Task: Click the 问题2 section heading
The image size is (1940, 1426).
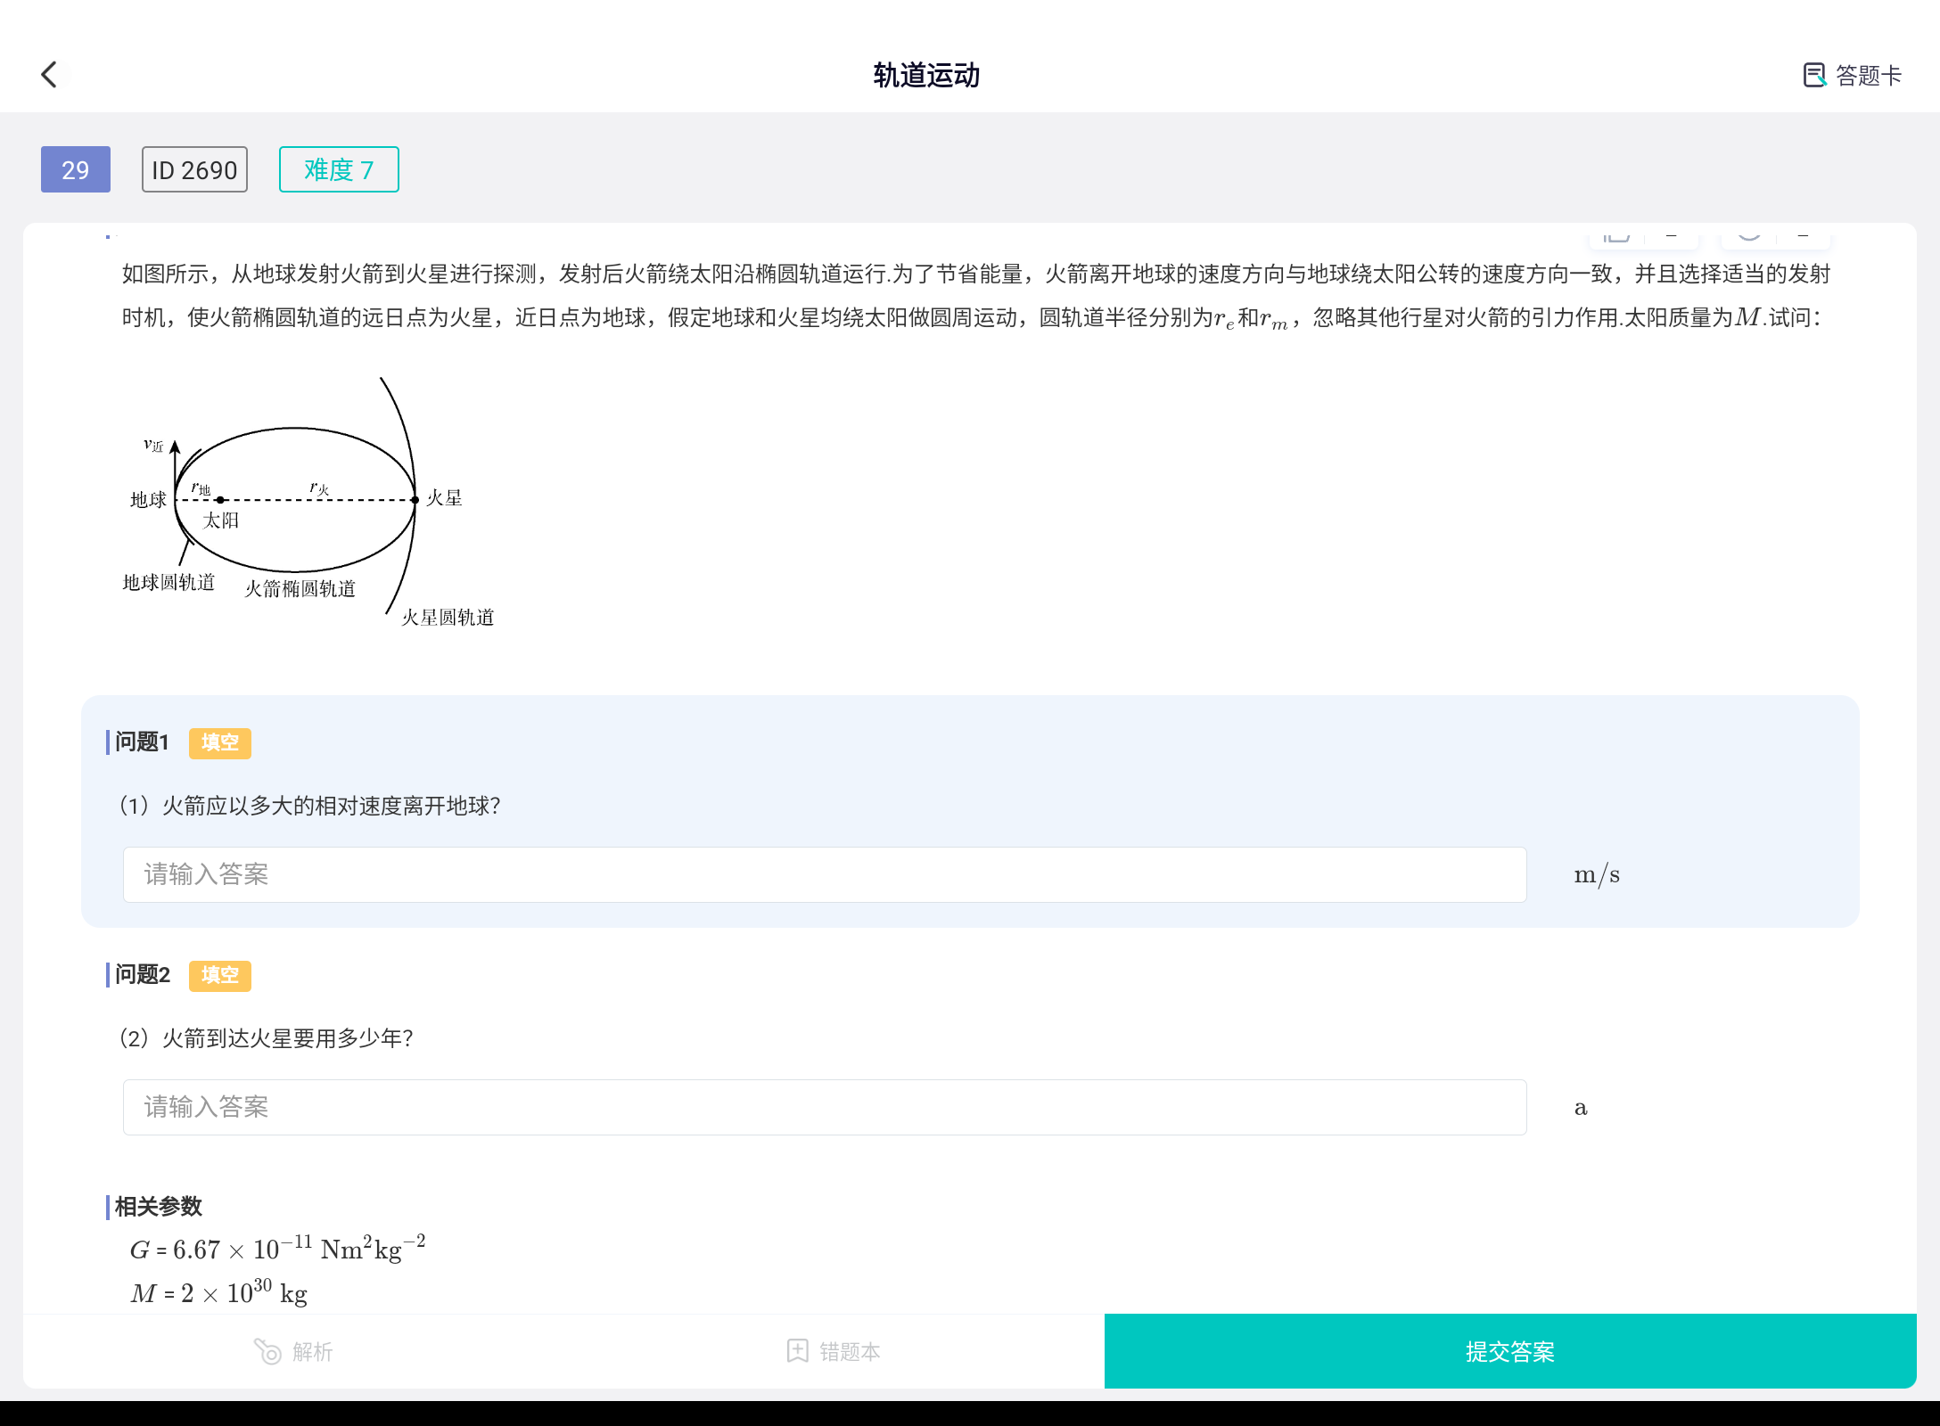Action: (x=142, y=975)
